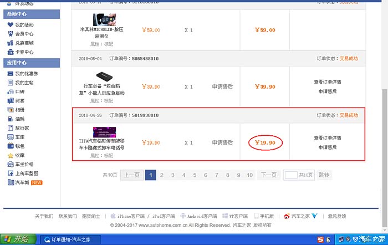The height and width of the screenshot is (245, 388).
Task: Click the 上一页 pagination button
Action: 132,175
